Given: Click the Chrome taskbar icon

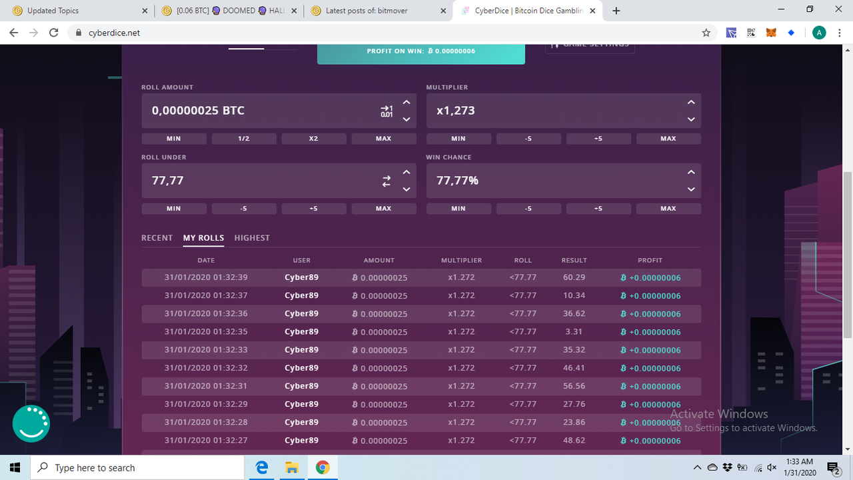Looking at the screenshot, I should (322, 467).
